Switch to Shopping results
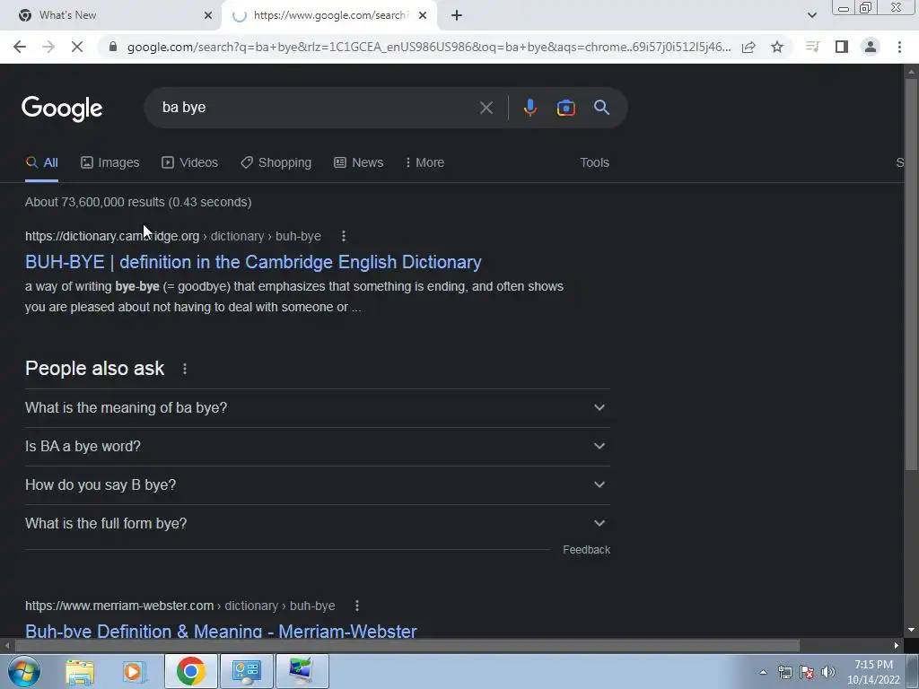This screenshot has height=689, width=919. 276,163
